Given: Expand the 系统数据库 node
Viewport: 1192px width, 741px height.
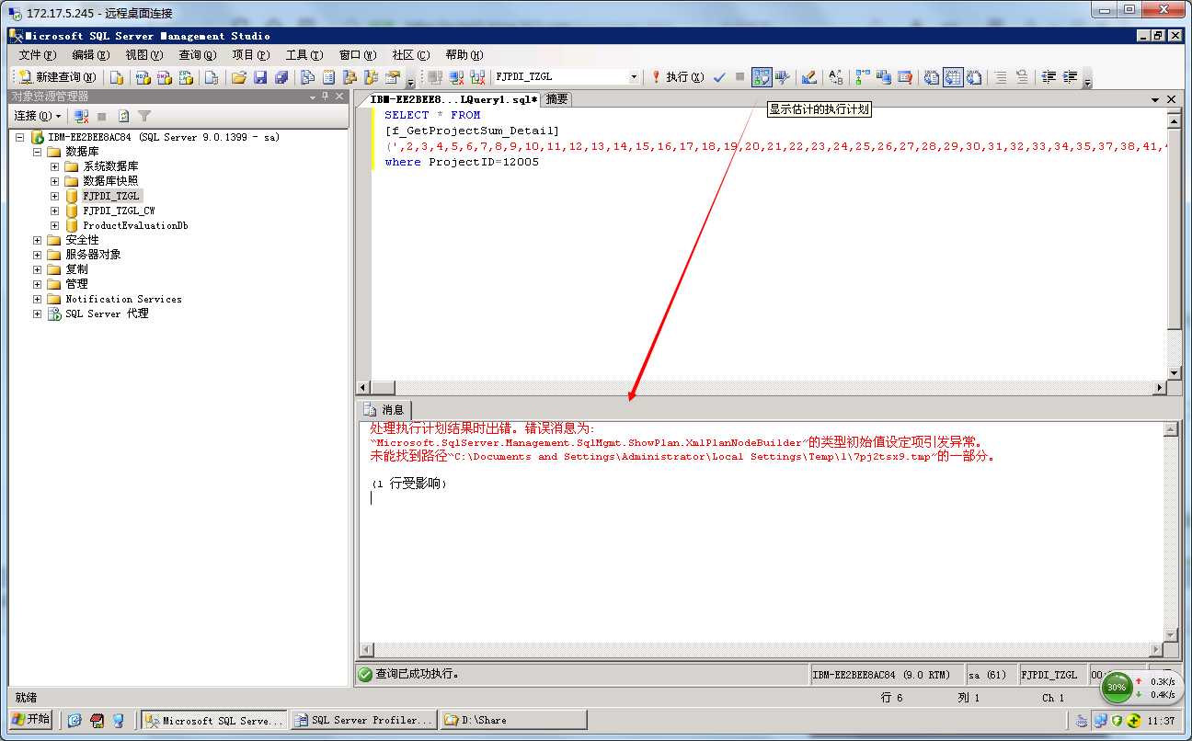Looking at the screenshot, I should pos(55,166).
